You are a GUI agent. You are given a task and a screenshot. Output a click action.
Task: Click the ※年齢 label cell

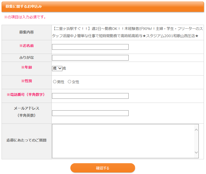[x=27, y=69]
